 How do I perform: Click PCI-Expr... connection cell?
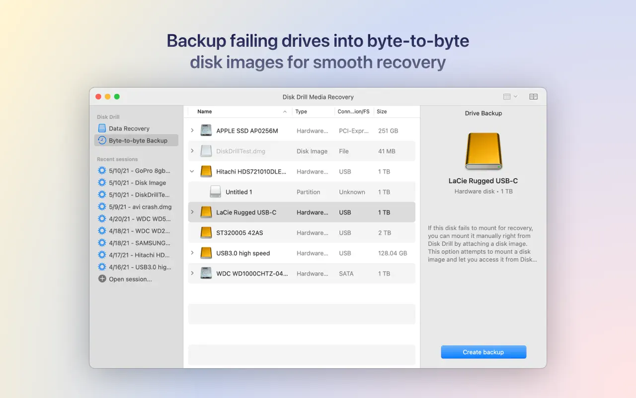click(x=355, y=131)
